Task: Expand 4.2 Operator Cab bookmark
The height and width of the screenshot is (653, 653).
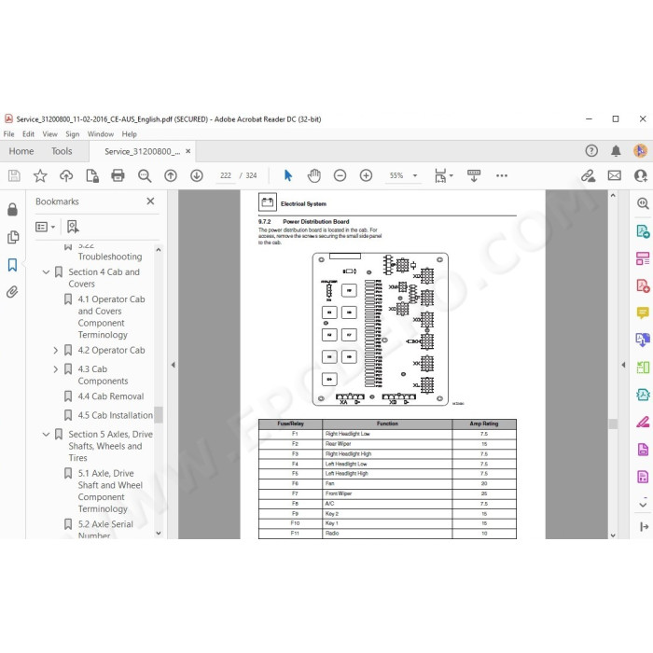Action: [56, 351]
